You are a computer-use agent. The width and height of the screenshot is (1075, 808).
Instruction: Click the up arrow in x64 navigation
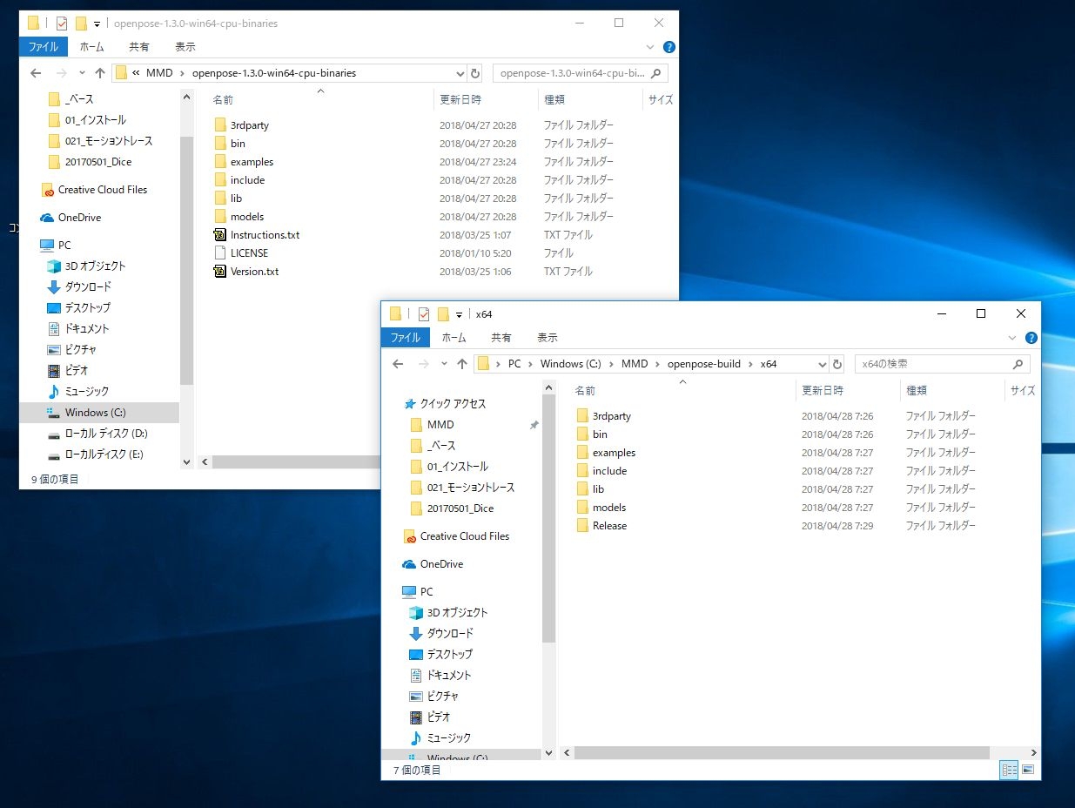[462, 364]
